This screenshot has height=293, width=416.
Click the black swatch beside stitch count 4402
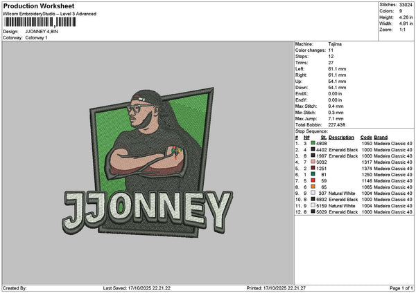[313, 149]
